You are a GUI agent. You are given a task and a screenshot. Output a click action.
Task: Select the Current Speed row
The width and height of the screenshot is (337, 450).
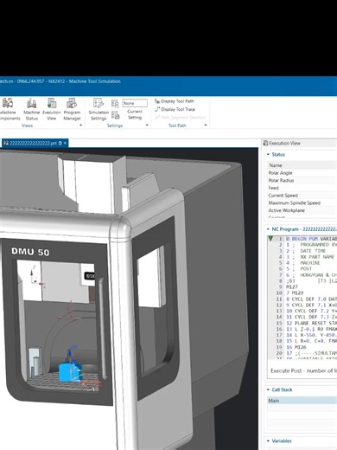pos(302,196)
